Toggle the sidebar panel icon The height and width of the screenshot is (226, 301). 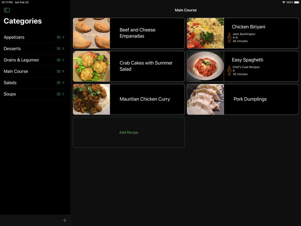coord(7,10)
